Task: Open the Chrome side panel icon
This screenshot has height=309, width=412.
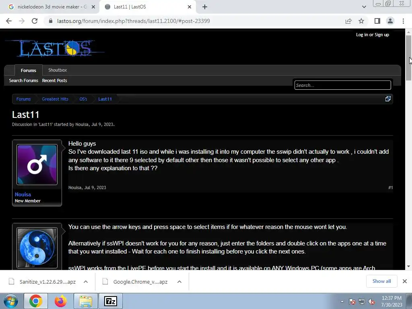Action: click(377, 21)
